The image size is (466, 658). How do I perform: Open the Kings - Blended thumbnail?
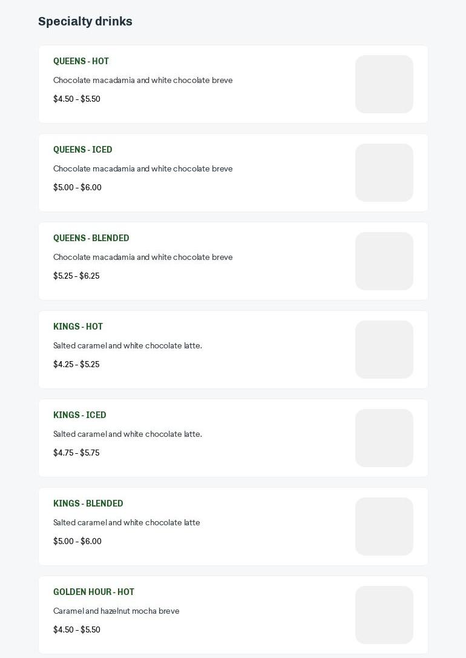click(x=384, y=527)
